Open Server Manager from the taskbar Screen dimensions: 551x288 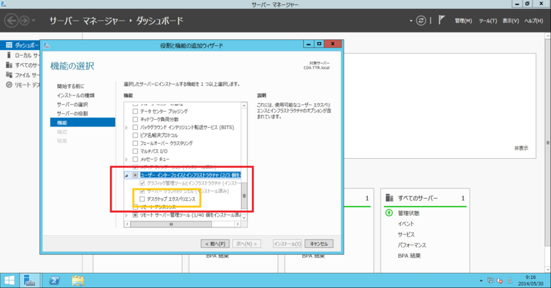(30, 280)
